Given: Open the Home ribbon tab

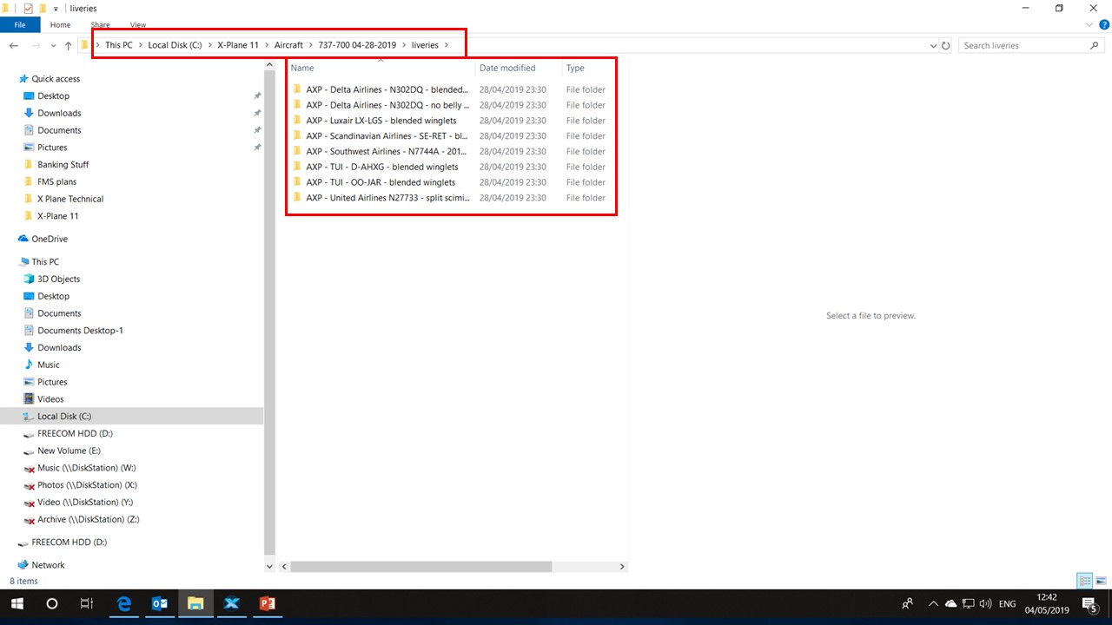Looking at the screenshot, I should point(60,25).
